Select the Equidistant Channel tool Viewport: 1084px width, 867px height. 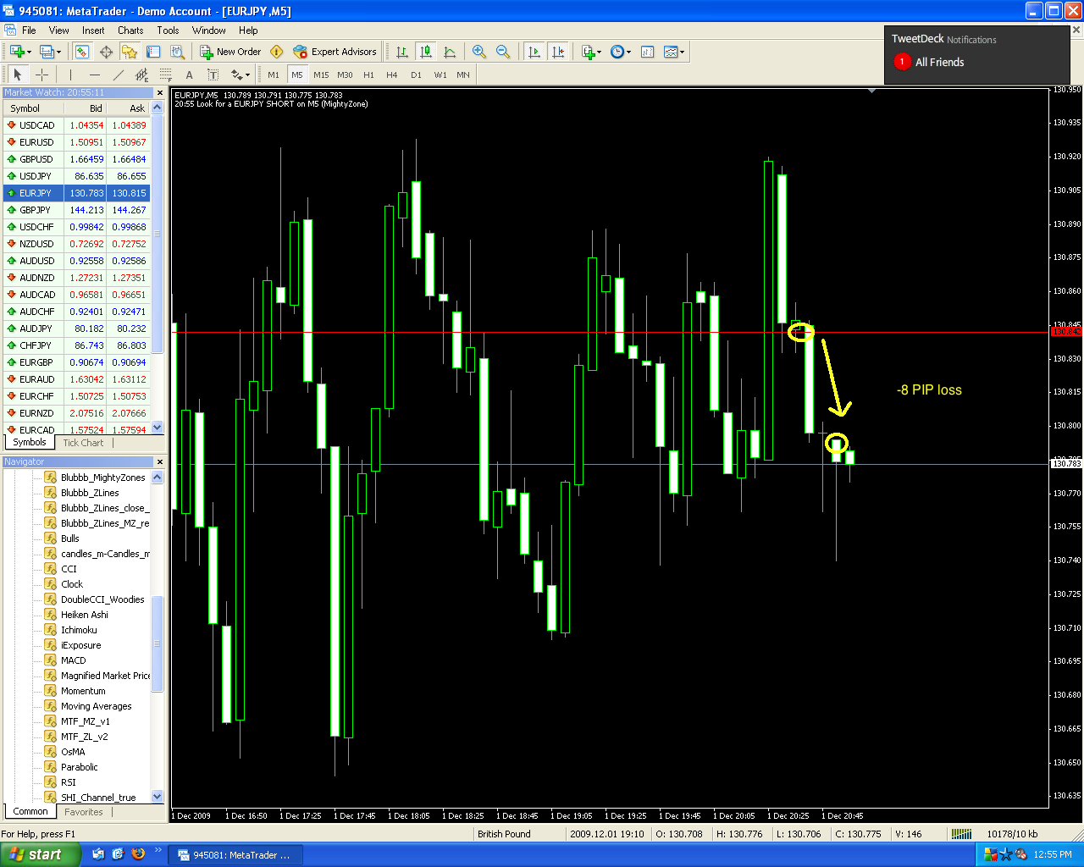click(141, 75)
